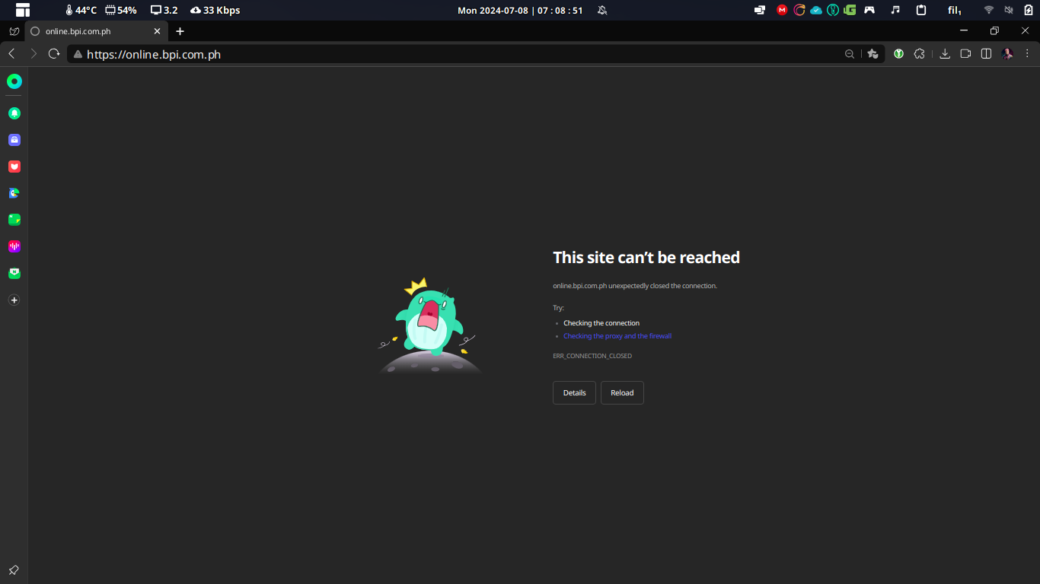Open 'Checking the proxy and the firewall' link
The width and height of the screenshot is (1040, 584).
[x=617, y=336]
